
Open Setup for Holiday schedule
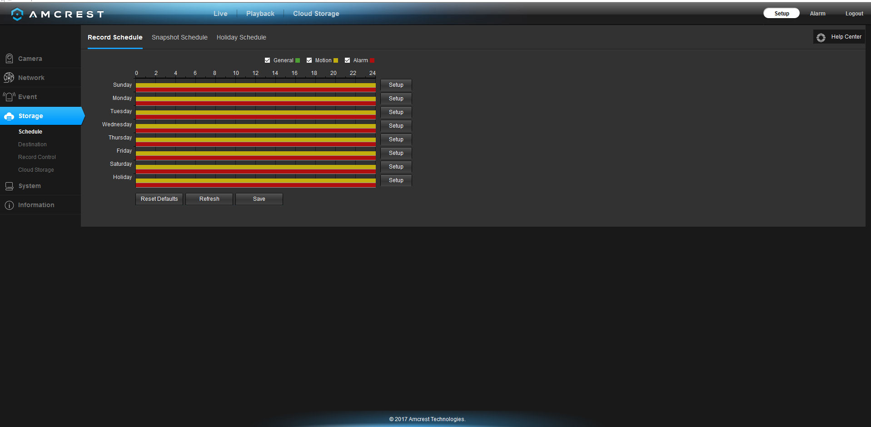(x=396, y=180)
